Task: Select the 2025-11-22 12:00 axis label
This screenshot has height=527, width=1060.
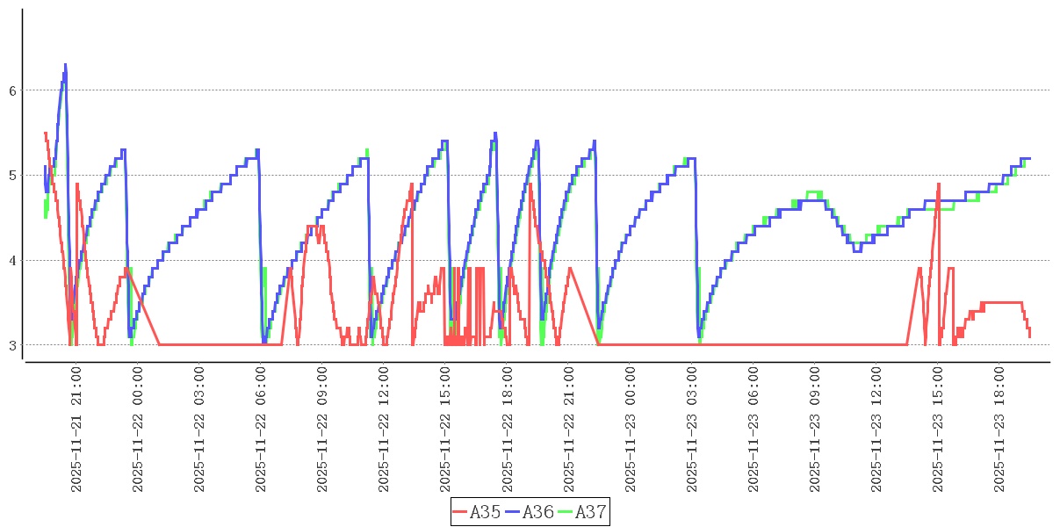Action: click(x=384, y=430)
